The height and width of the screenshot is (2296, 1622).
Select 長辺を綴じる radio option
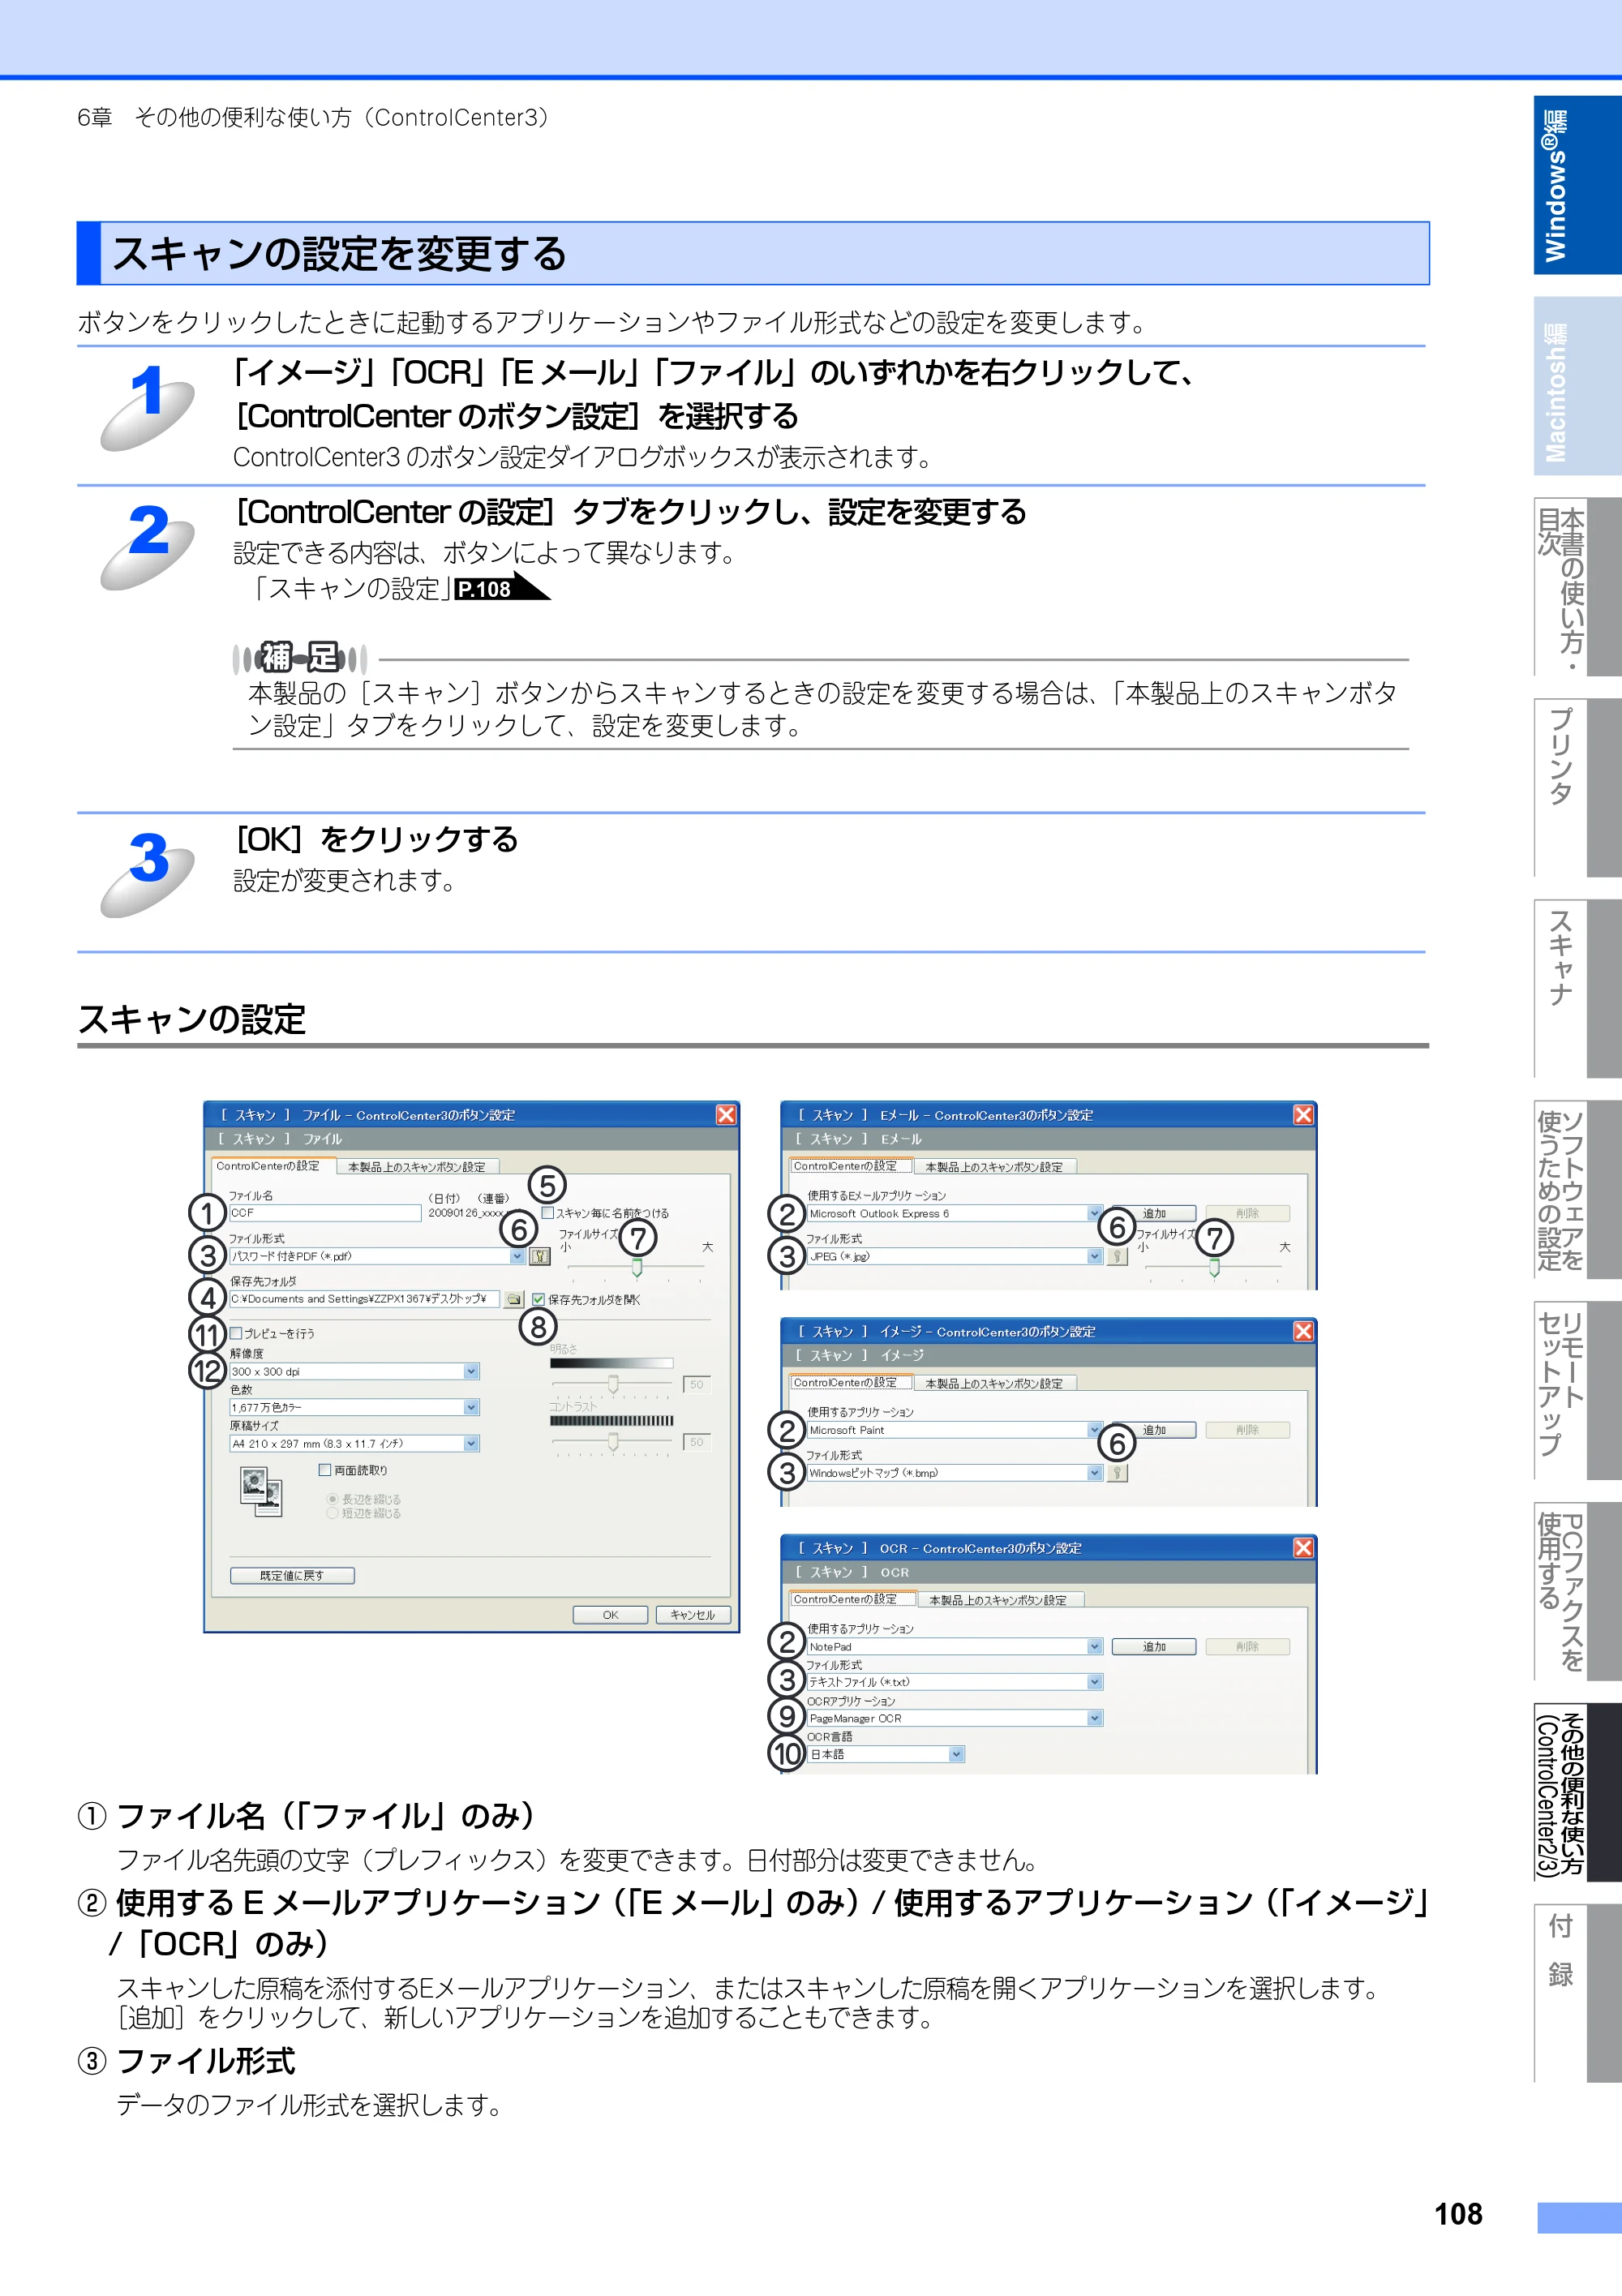pyautogui.click(x=332, y=1499)
